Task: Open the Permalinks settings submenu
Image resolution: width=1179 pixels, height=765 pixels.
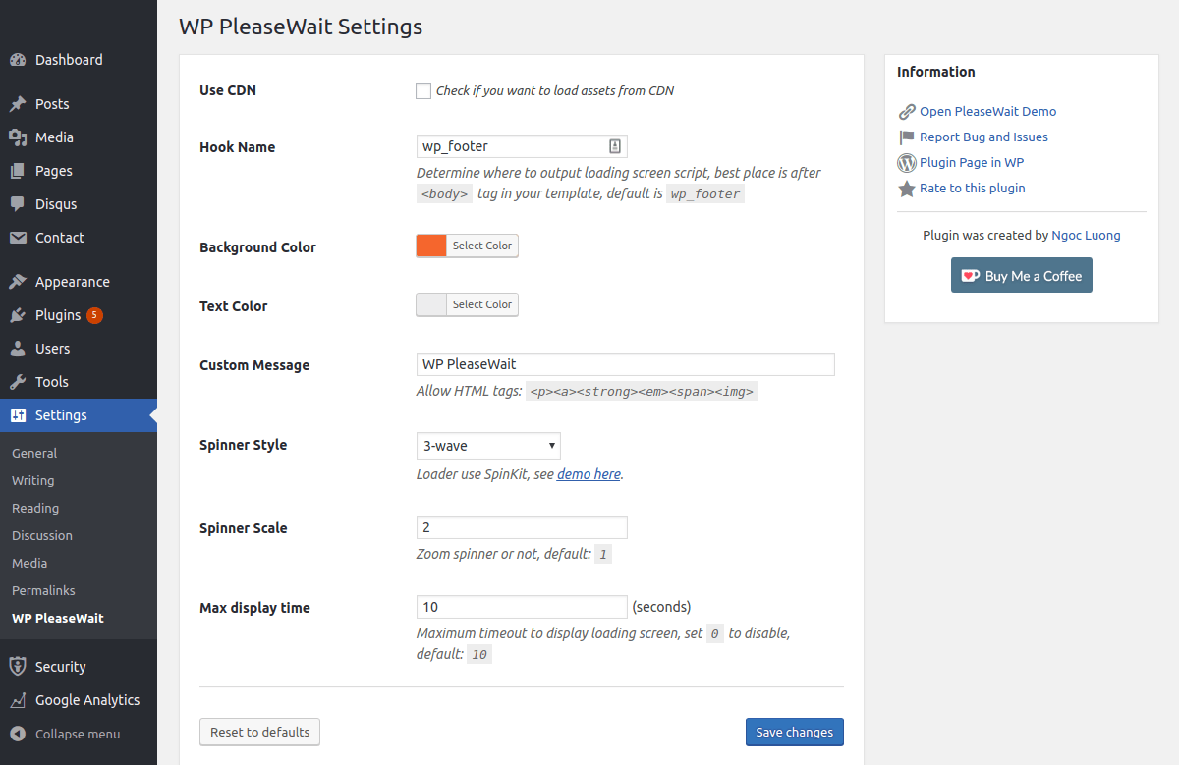Action: pyautogui.click(x=43, y=590)
